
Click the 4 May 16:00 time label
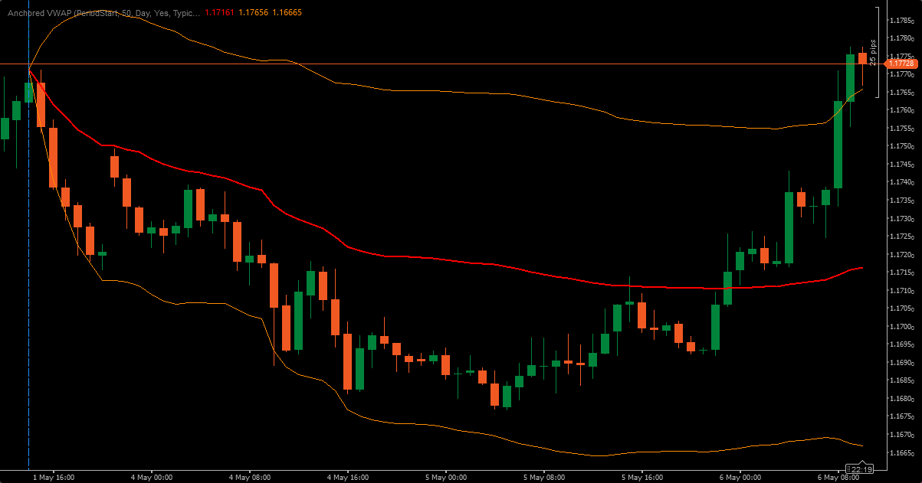[x=348, y=478]
